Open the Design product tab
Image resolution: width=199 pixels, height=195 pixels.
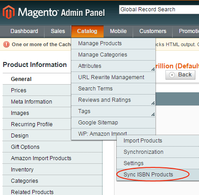click(37, 136)
